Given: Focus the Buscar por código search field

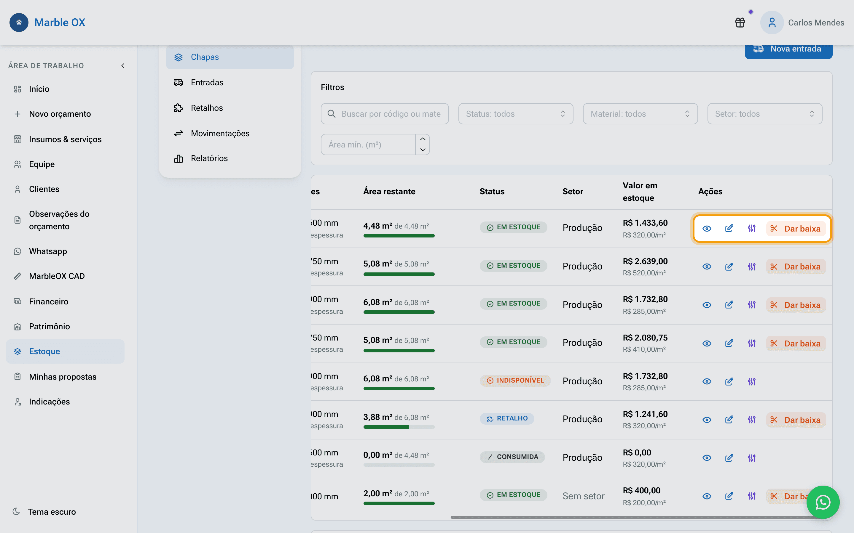Looking at the screenshot, I should click(x=385, y=114).
